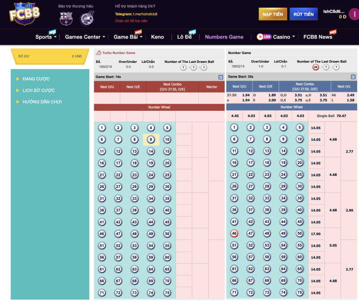Image resolution: width=359 pixels, height=301 pixels.
Task: Select red ball 46 in Number Game
Action: pyautogui.click(x=234, y=233)
